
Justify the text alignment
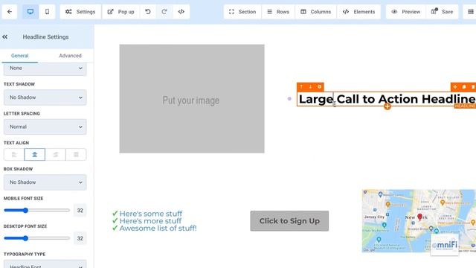(x=76, y=154)
